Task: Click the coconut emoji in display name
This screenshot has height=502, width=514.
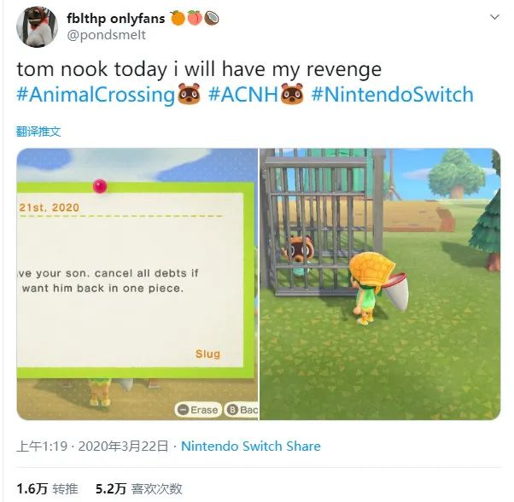Action: pyautogui.click(x=212, y=18)
